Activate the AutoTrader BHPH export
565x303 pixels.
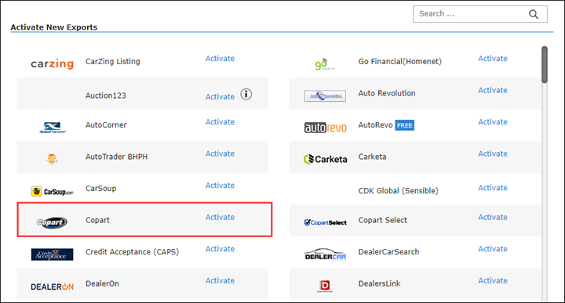click(x=220, y=153)
